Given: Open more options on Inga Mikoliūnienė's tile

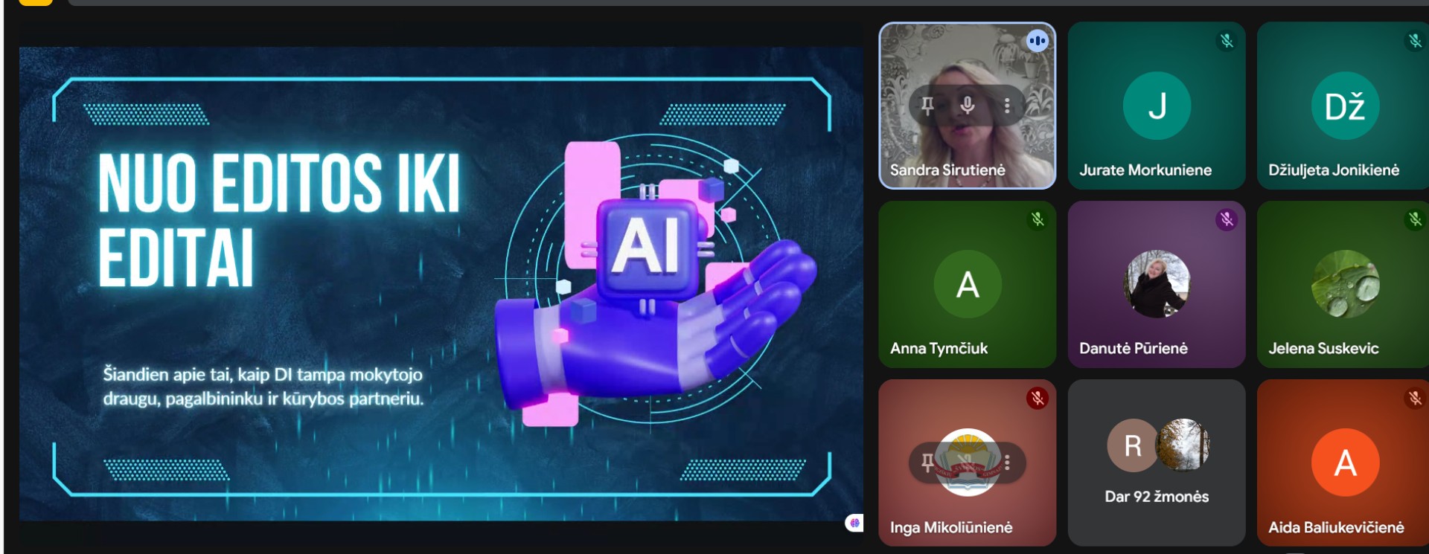Looking at the screenshot, I should (1007, 463).
